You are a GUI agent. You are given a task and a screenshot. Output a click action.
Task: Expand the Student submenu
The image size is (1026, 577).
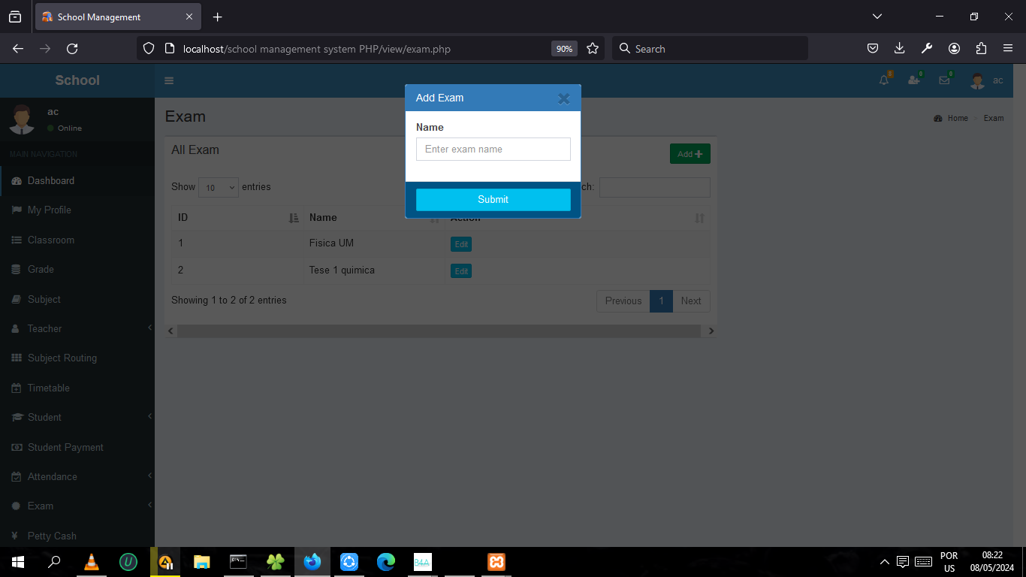pyautogui.click(x=77, y=418)
